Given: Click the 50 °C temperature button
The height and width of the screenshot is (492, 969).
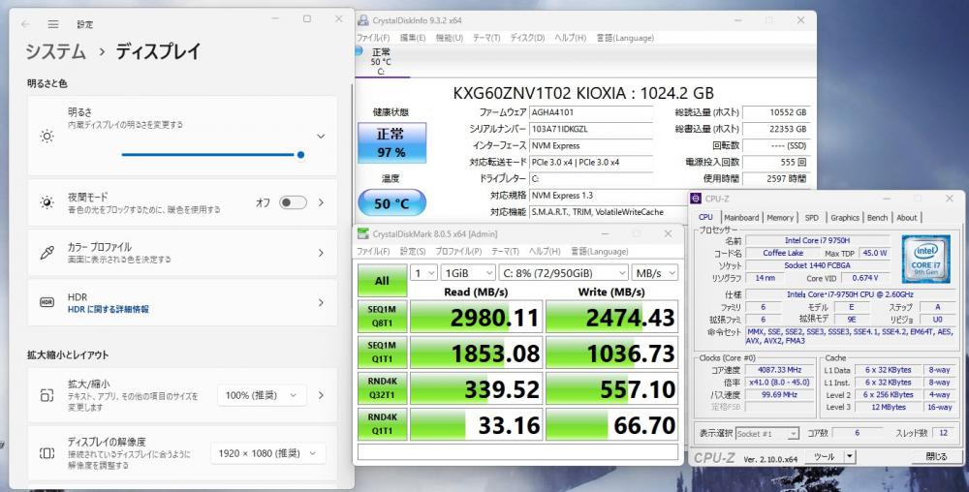Looking at the screenshot, I should pos(391,203).
